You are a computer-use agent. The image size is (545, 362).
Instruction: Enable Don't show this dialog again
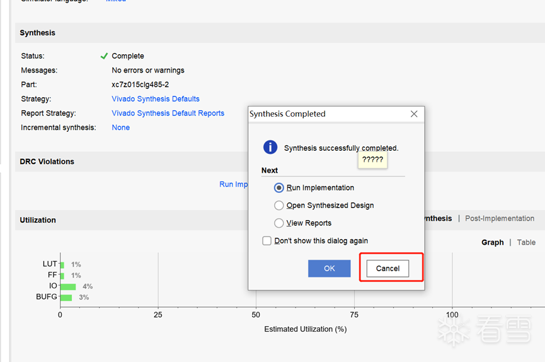pyautogui.click(x=267, y=241)
